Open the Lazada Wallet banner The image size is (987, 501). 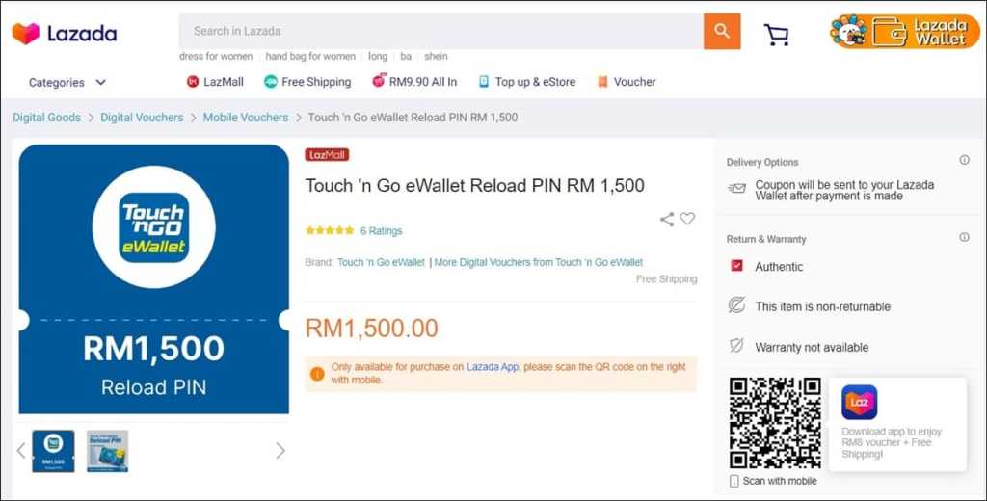tap(904, 32)
